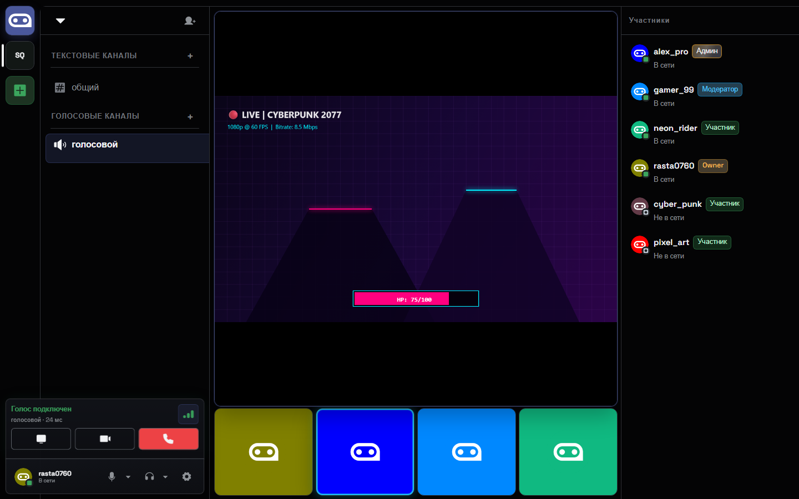Click the Owner role badge
799x499 pixels.
pyautogui.click(x=713, y=166)
